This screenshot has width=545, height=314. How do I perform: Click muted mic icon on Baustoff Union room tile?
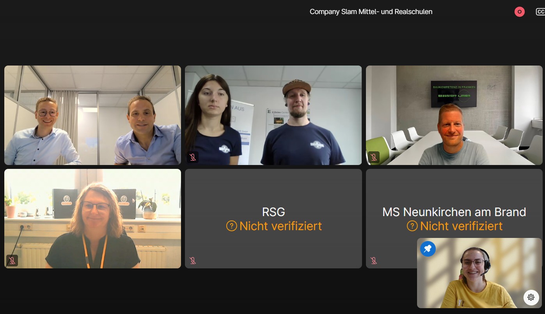click(373, 157)
